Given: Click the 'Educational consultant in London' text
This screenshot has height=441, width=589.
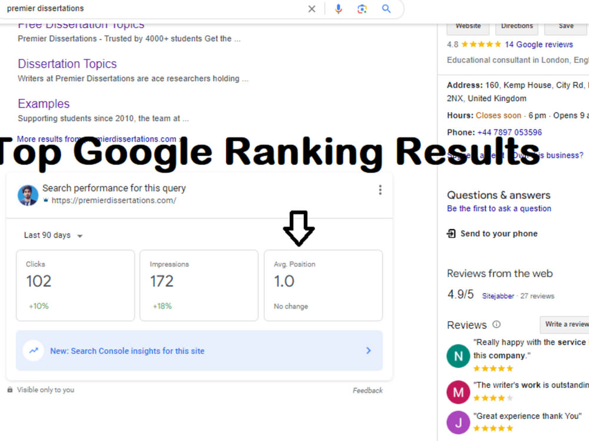Looking at the screenshot, I should 518,60.
